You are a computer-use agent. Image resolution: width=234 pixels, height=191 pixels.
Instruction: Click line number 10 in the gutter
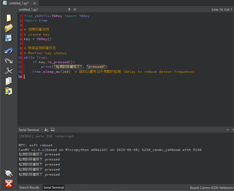pos(20,58)
